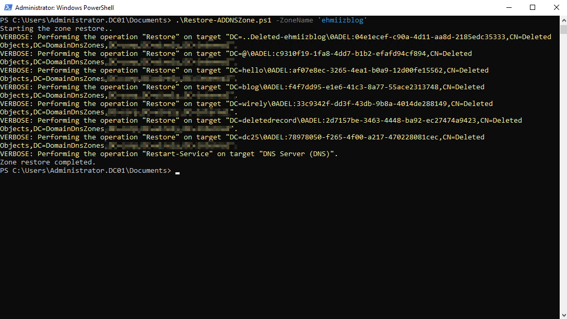Click the 'DC=deletedrecord' restore line

(261, 121)
